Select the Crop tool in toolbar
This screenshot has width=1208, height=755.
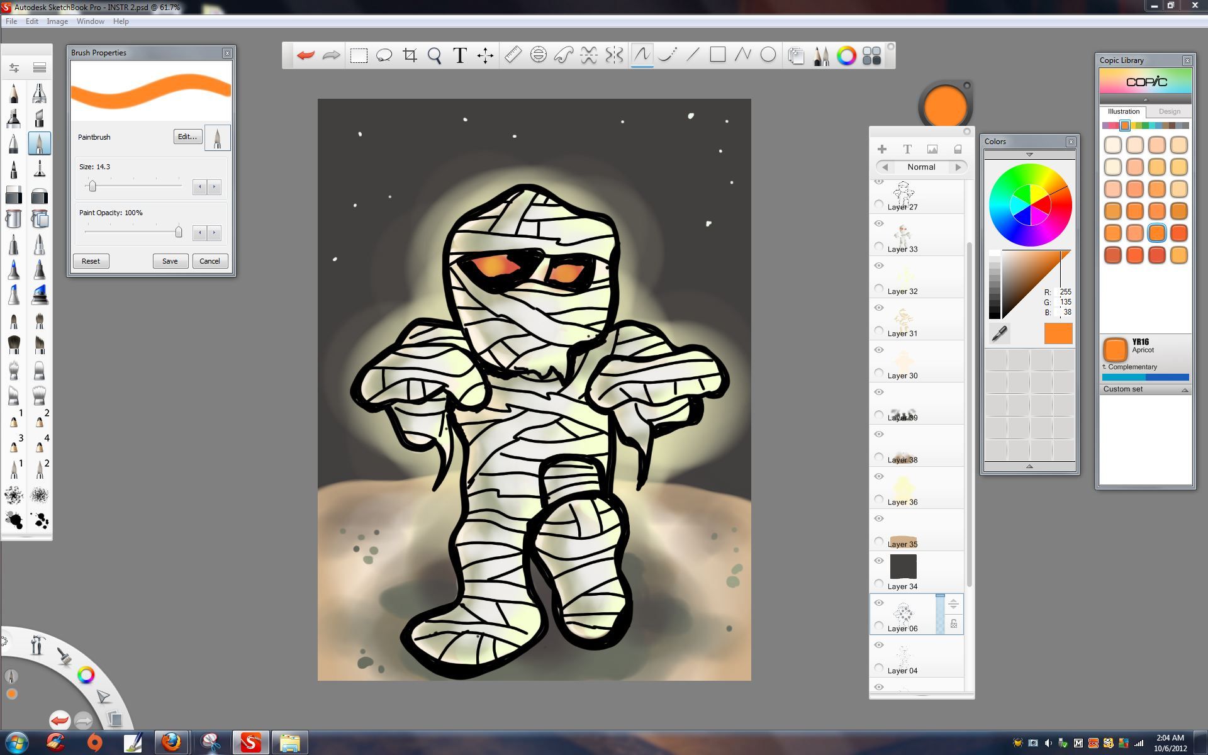tap(410, 55)
